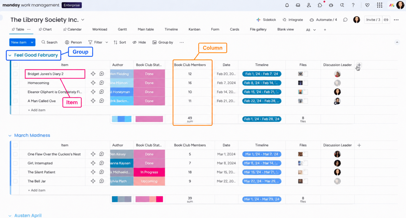This screenshot has width=406, height=218.
Task: Click Invite / 3 button
Action: tap(373, 20)
